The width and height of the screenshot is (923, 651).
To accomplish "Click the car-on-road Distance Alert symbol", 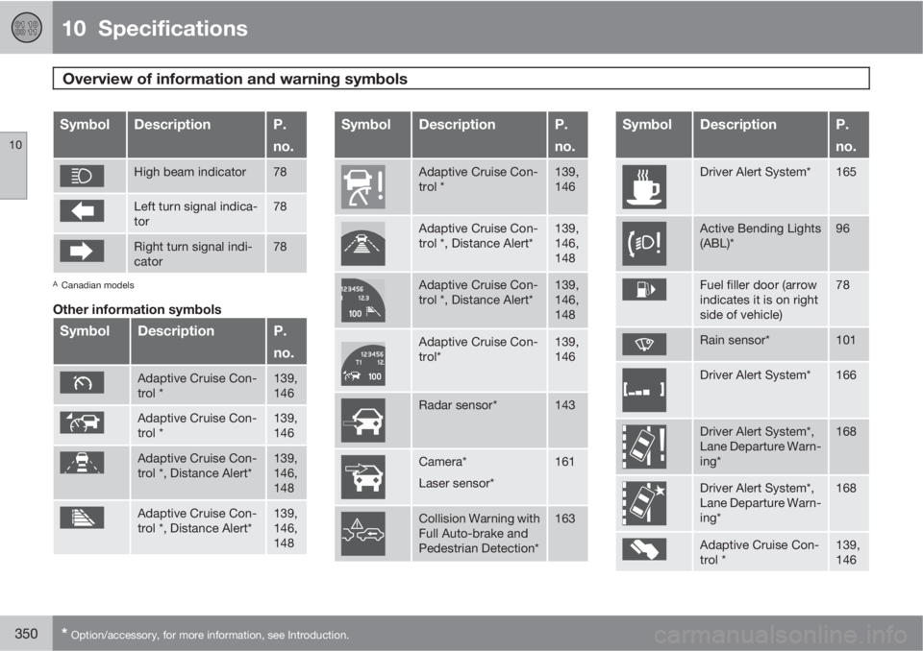I will pos(82,463).
